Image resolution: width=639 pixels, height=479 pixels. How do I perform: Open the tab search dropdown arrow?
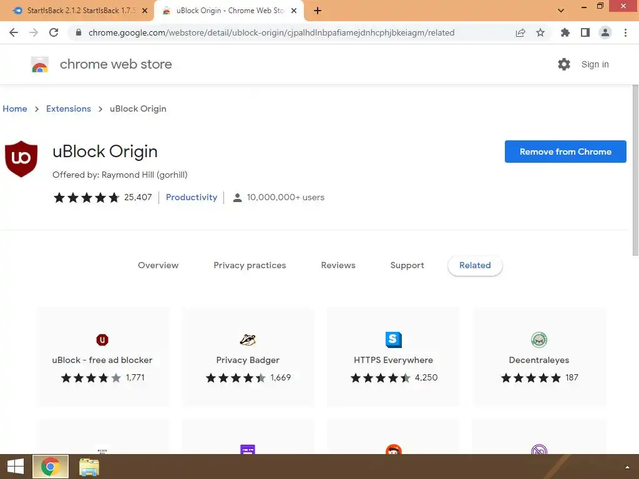point(561,11)
